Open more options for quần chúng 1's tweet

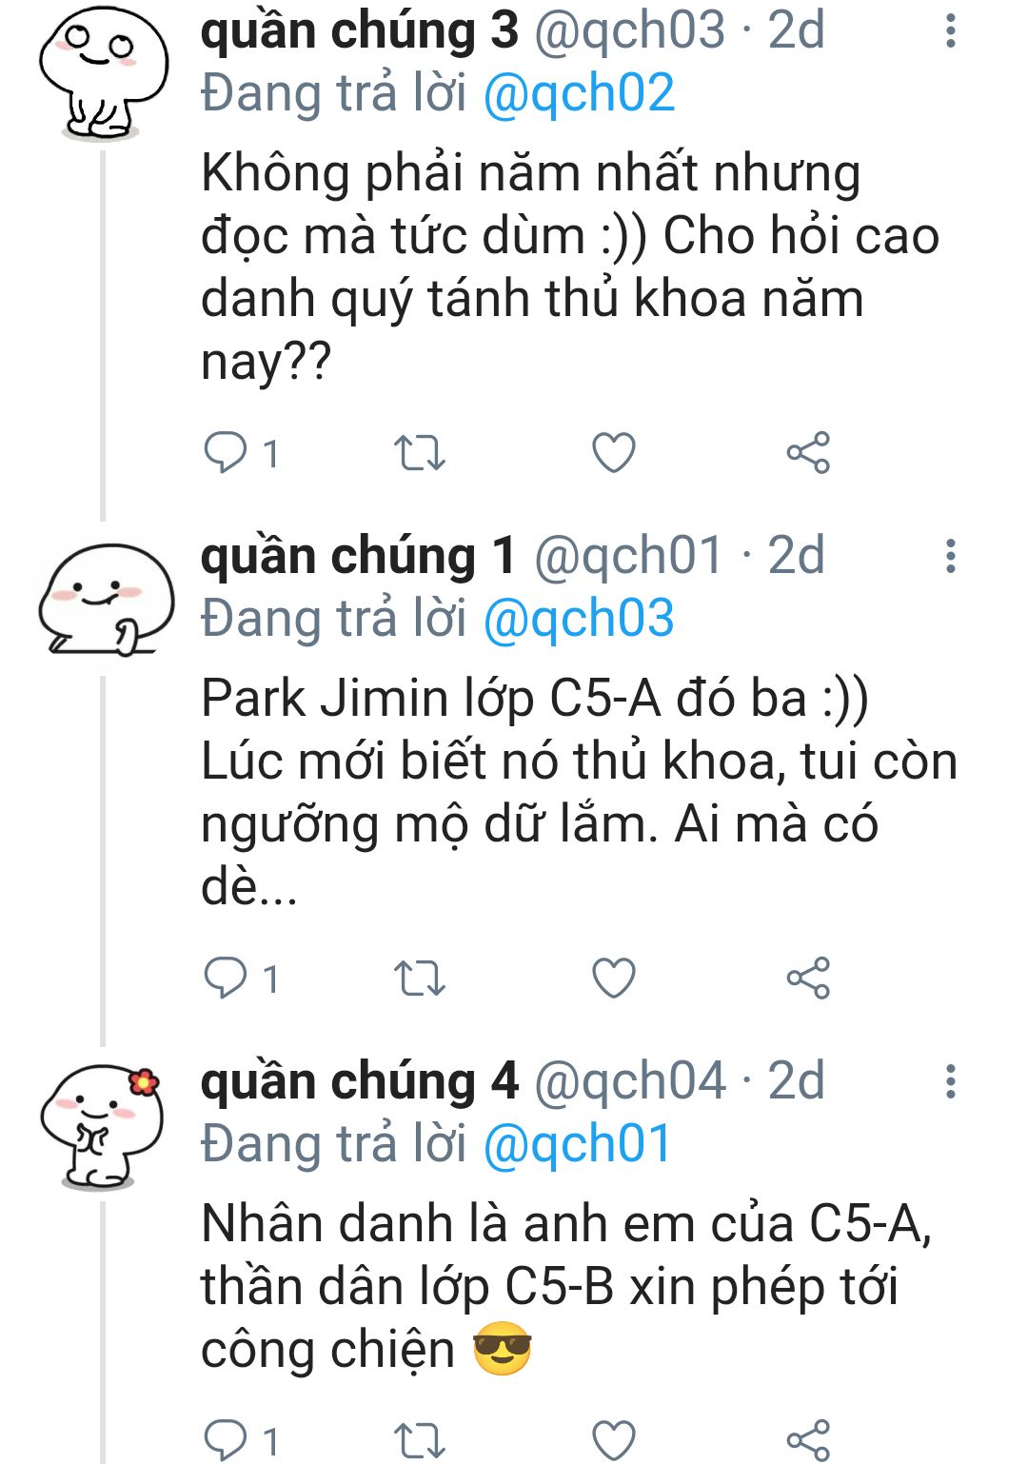click(950, 556)
